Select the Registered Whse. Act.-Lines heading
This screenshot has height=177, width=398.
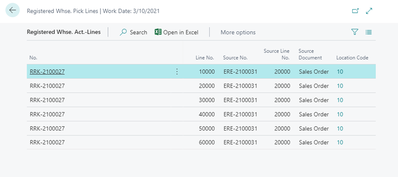[x=64, y=32]
